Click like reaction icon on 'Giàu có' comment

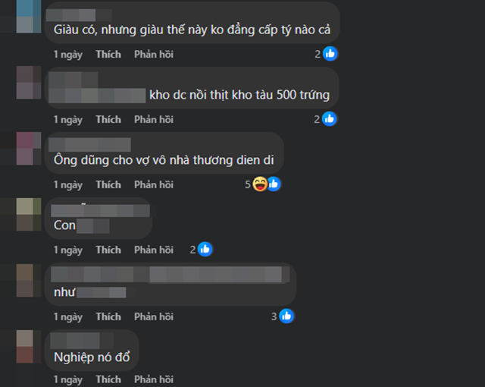tap(330, 54)
